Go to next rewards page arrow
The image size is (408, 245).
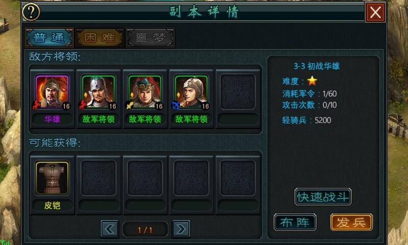tap(181, 229)
